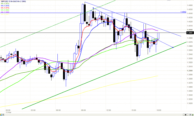Image resolution: width=194 pixels, height=116 pixels.
Task: Click the scroll-right arrow on the chart scrollbar
Action: click(190, 115)
